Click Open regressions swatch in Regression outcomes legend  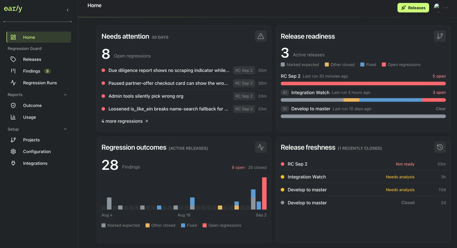(205, 225)
